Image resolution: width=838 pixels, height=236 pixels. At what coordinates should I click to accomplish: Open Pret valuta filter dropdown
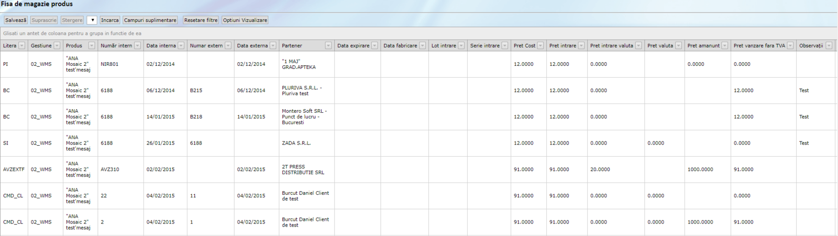(678, 46)
